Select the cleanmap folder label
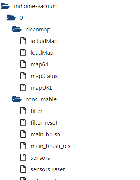Viewport: 140px width, 180px height. pyautogui.click(x=38, y=30)
